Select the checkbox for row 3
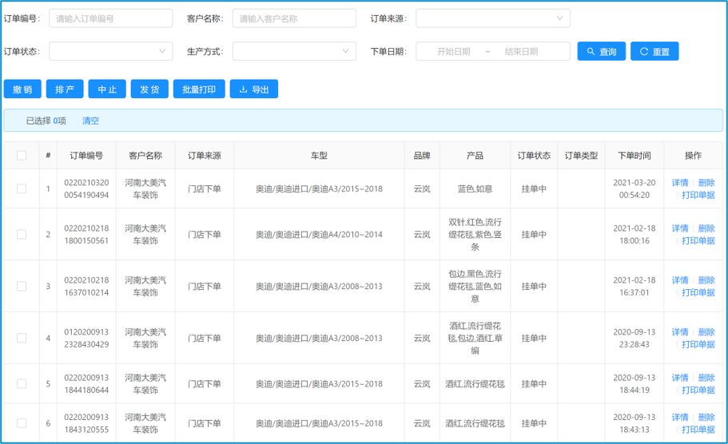Screen dimensions: 728x444 pos(22,286)
